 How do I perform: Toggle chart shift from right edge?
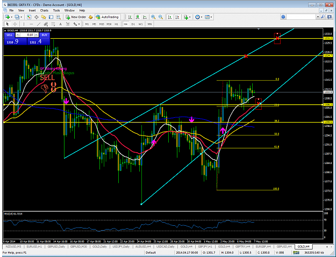click(177, 17)
